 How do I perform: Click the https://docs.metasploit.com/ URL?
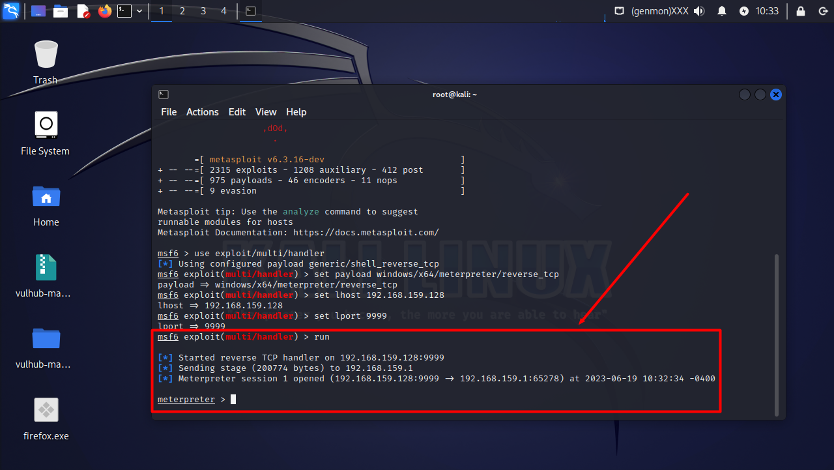click(x=366, y=233)
